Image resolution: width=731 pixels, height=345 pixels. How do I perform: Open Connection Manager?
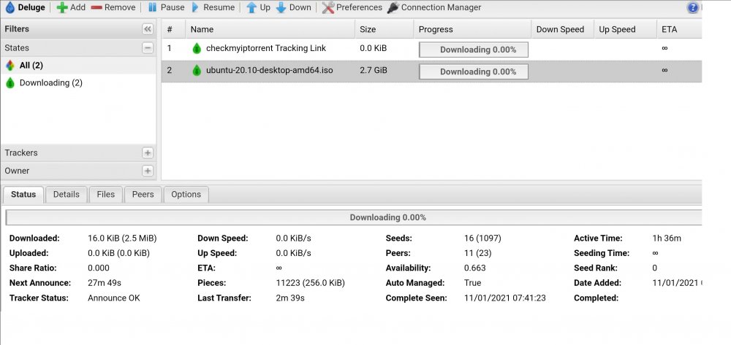click(434, 7)
